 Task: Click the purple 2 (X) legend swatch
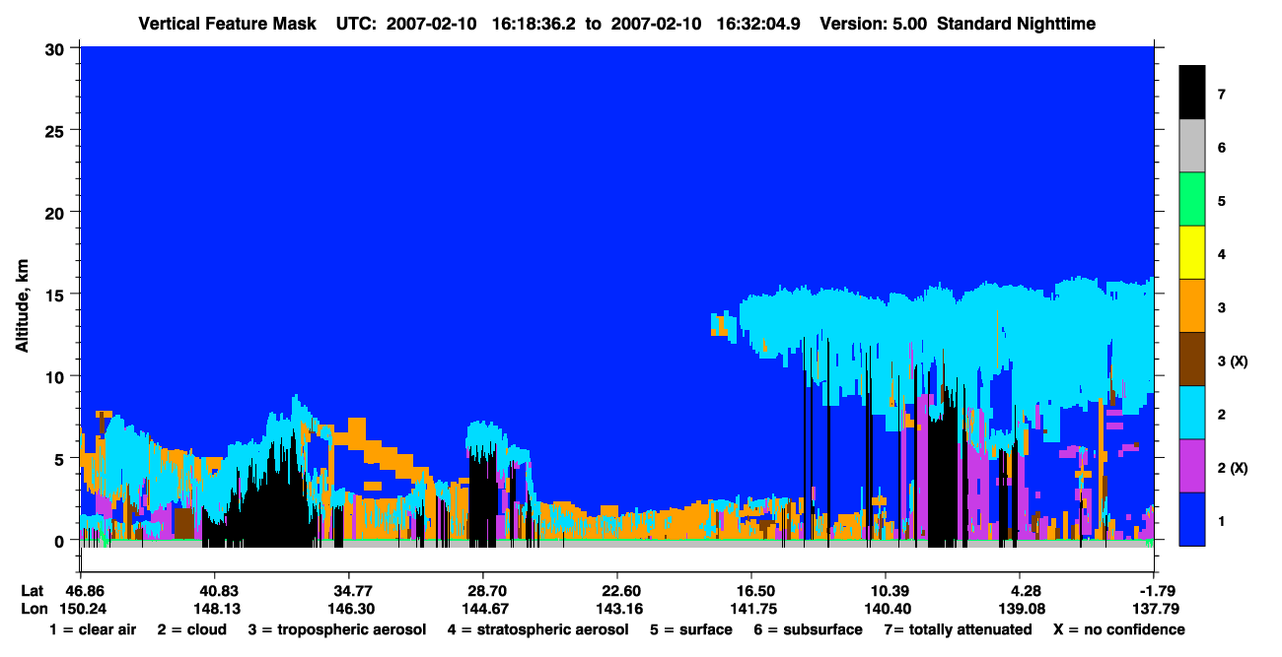tap(1192, 465)
